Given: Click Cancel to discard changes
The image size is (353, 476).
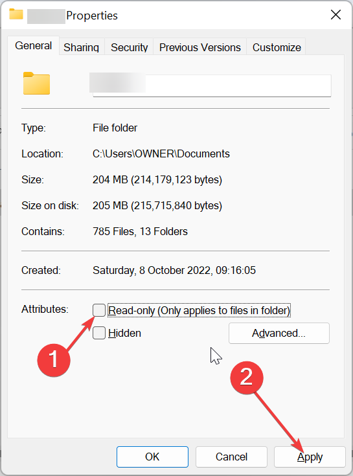Looking at the screenshot, I should coord(231,457).
